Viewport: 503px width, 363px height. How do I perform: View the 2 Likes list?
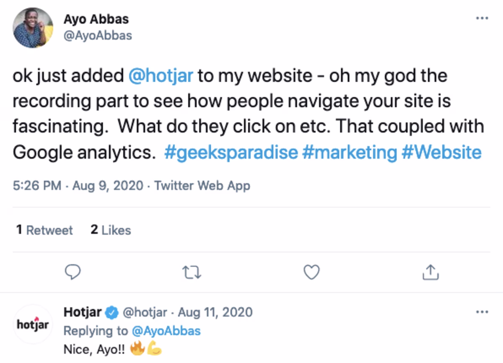(110, 230)
